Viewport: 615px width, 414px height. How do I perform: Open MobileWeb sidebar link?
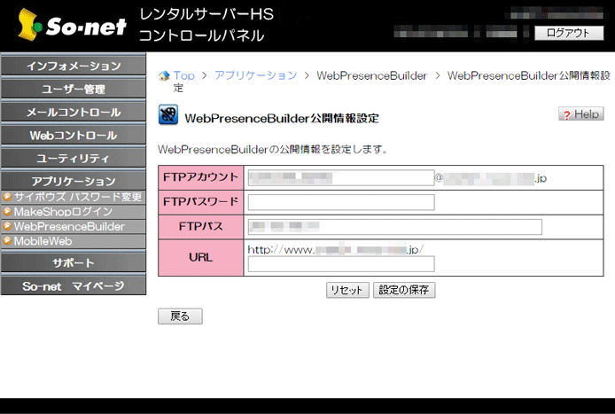coord(43,241)
